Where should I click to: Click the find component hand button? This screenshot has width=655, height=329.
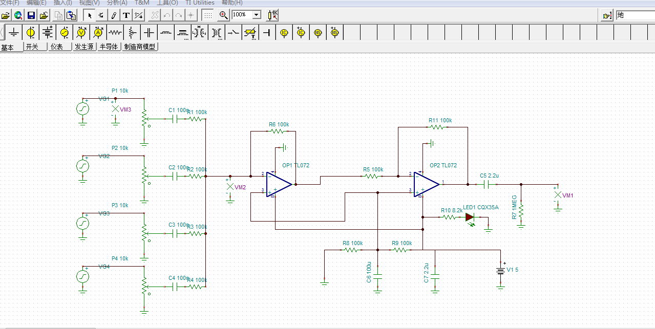[x=607, y=15]
